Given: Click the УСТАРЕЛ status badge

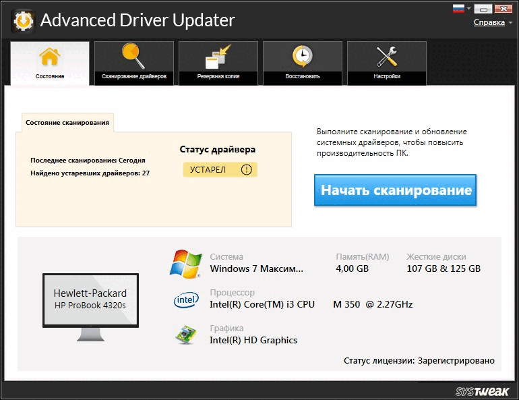Looking at the screenshot, I should click(220, 169).
